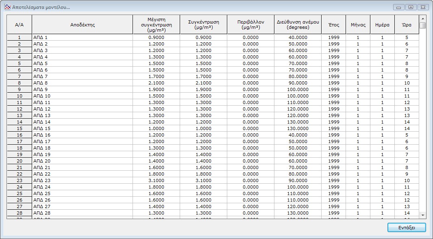Click the table scrollbar up arrow
433x239 pixels.
423,19
